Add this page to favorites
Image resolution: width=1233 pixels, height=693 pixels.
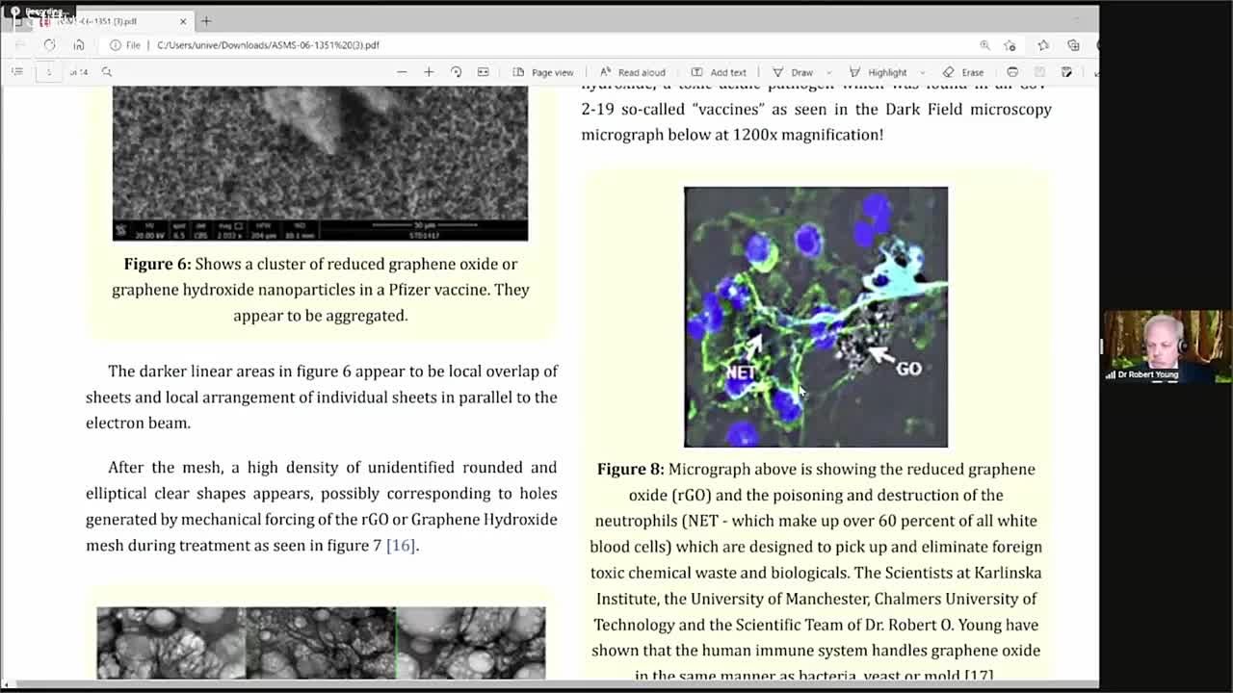pos(1010,45)
